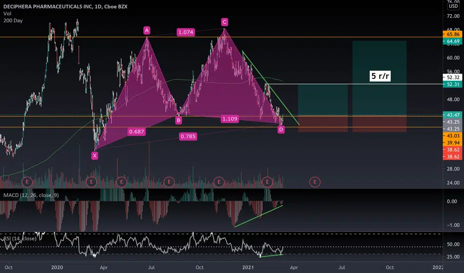The height and width of the screenshot is (273, 464).
Task: Click the earnings marker below pattern point X
Action: click(91, 182)
